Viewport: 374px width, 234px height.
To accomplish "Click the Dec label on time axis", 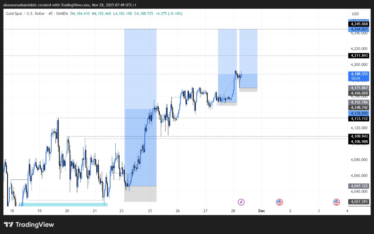I will 262,211.
